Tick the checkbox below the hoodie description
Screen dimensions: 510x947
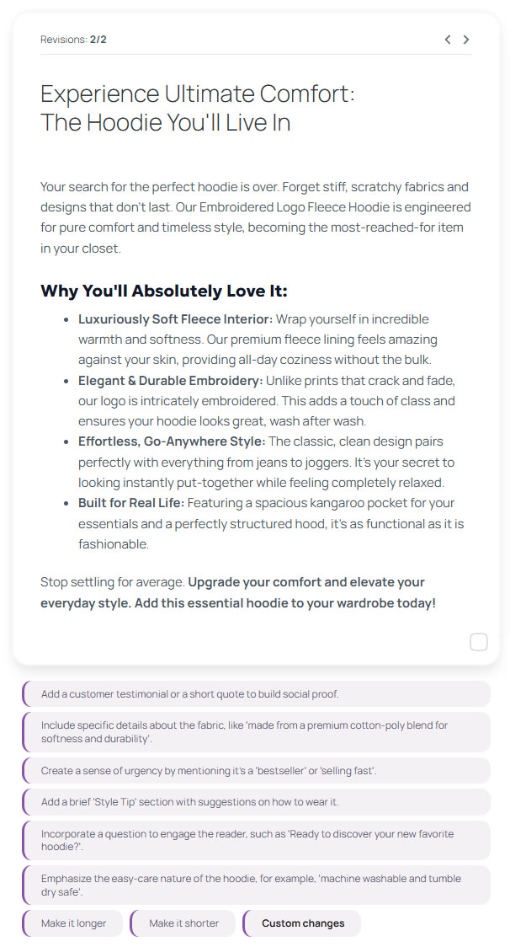pyautogui.click(x=478, y=643)
